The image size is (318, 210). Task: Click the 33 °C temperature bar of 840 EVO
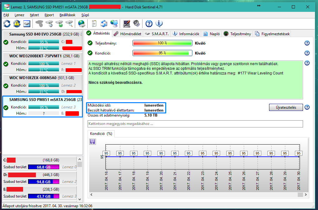coord(44,48)
